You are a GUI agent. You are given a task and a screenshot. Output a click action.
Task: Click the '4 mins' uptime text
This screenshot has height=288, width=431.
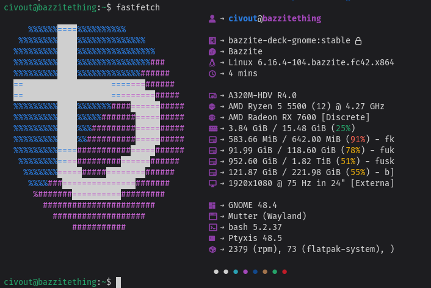pyautogui.click(x=243, y=73)
